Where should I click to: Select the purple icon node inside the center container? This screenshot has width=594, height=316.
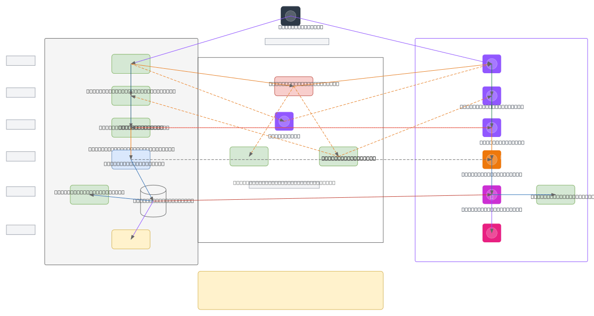tap(284, 121)
